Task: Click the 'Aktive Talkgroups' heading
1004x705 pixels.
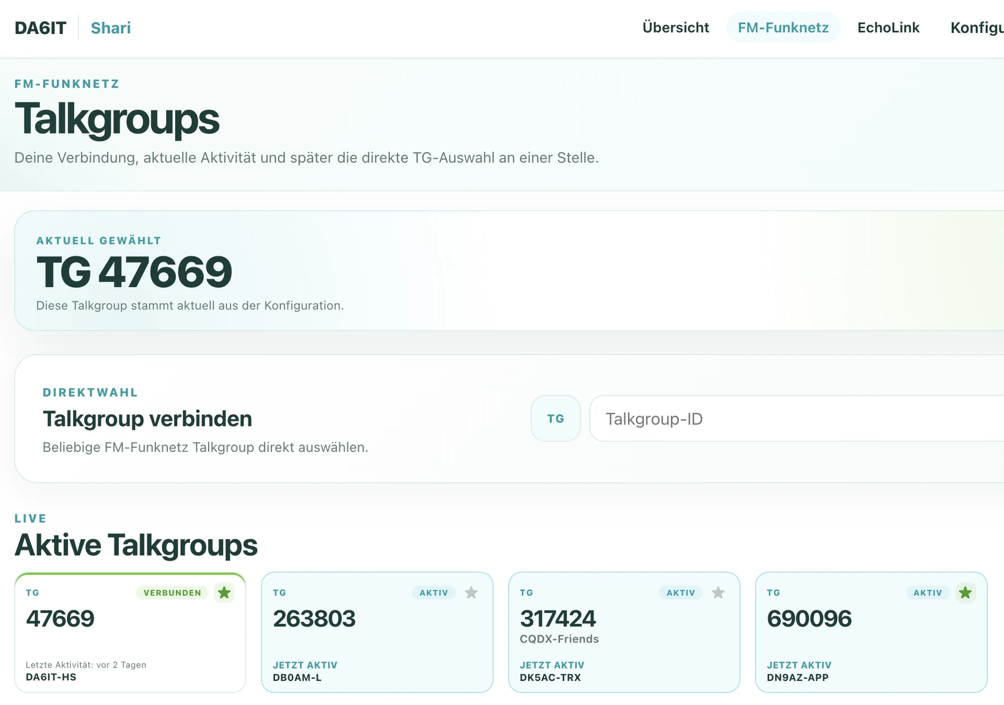Action: [136, 545]
